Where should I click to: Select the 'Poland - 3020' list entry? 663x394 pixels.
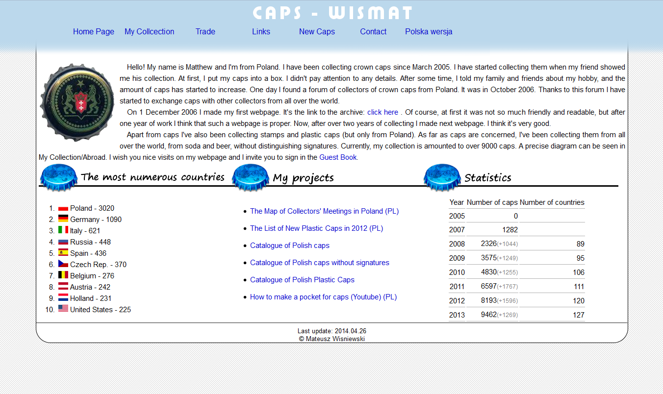(x=92, y=208)
